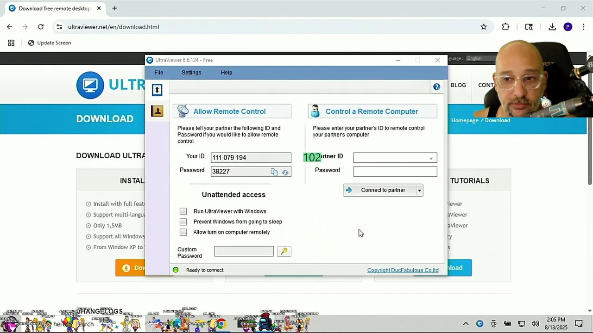Open the Connect to partner arrow menu
The image size is (593, 333).
[x=419, y=190]
